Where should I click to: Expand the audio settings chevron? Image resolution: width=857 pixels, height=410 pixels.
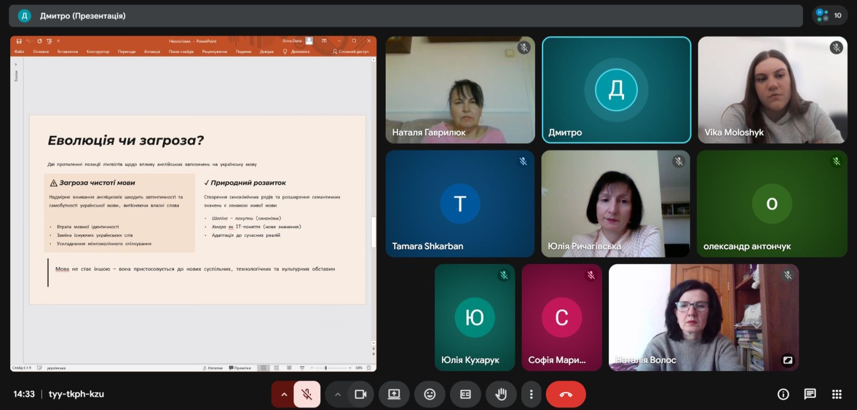(x=284, y=394)
